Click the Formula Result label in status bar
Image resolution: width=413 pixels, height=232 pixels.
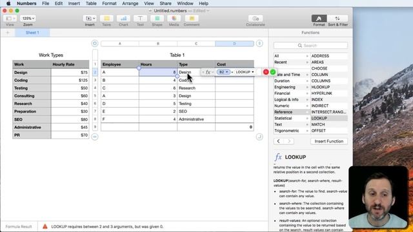coord(19,226)
